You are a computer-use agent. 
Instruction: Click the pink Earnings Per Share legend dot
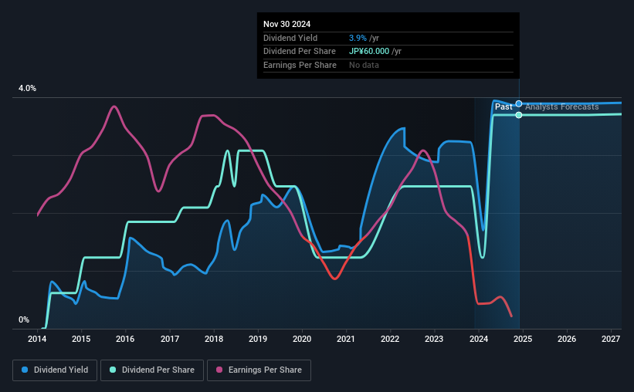(x=219, y=370)
